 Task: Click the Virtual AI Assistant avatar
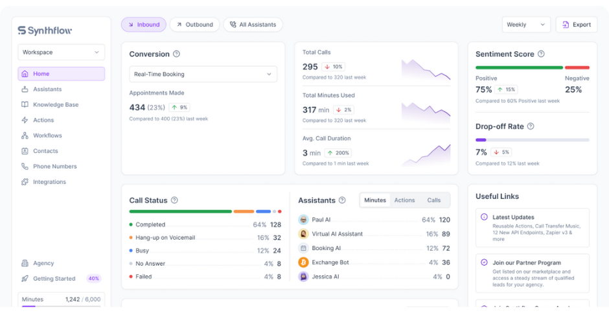(x=303, y=234)
